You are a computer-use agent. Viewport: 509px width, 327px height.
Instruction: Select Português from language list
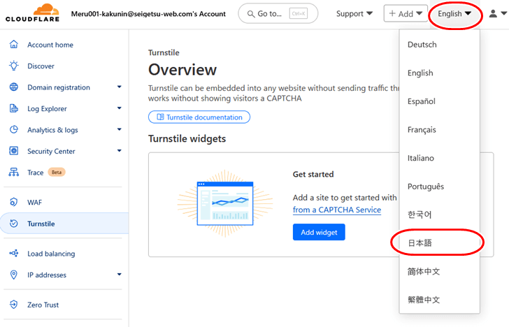point(439,186)
